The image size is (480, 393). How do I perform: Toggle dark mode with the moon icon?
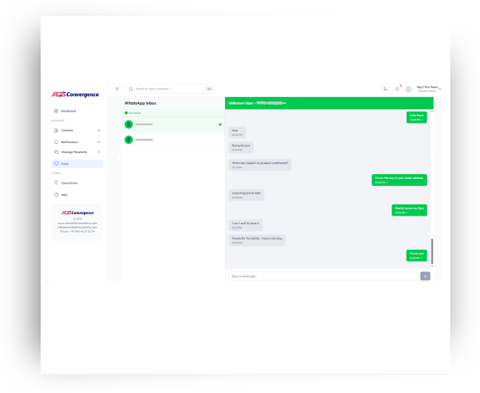(x=385, y=89)
